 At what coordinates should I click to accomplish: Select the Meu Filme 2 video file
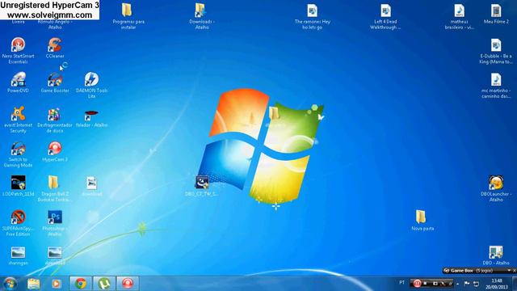[x=496, y=14]
